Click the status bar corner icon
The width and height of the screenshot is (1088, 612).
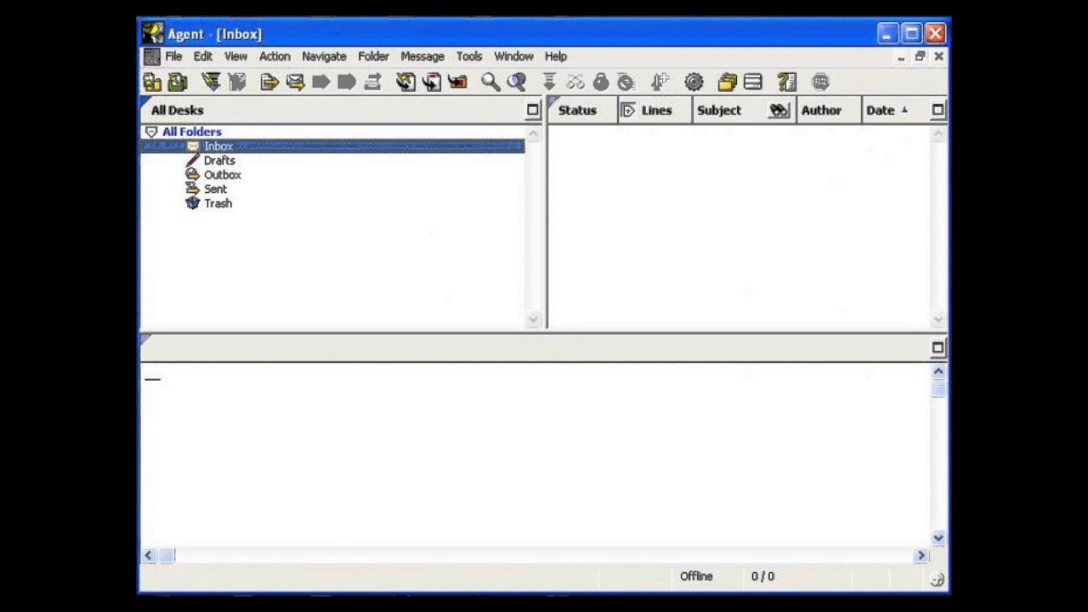point(938,579)
